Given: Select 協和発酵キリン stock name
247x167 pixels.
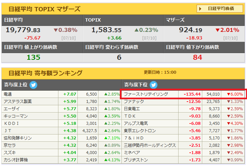Looking at the screenshot, I should (x=18, y=138).
